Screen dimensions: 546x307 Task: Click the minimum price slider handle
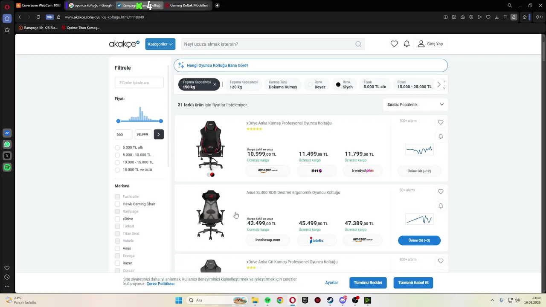(x=118, y=121)
